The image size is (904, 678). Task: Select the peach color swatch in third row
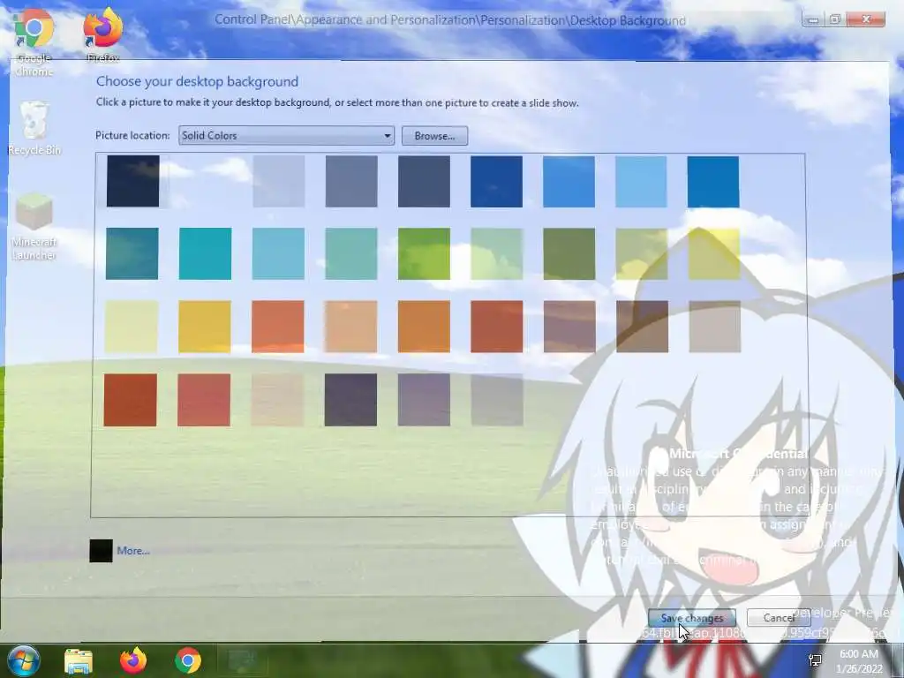pos(350,327)
